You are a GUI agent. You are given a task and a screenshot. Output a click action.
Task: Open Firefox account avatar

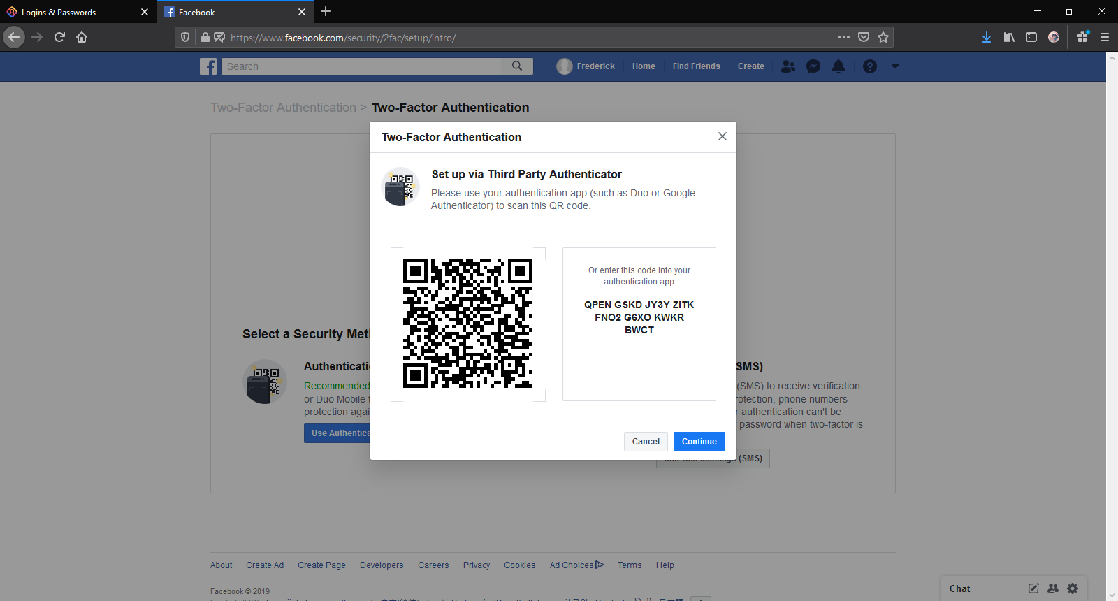click(x=1054, y=37)
